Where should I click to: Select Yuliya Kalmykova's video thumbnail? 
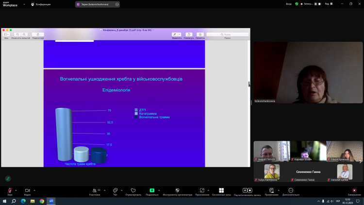tap(272, 172)
